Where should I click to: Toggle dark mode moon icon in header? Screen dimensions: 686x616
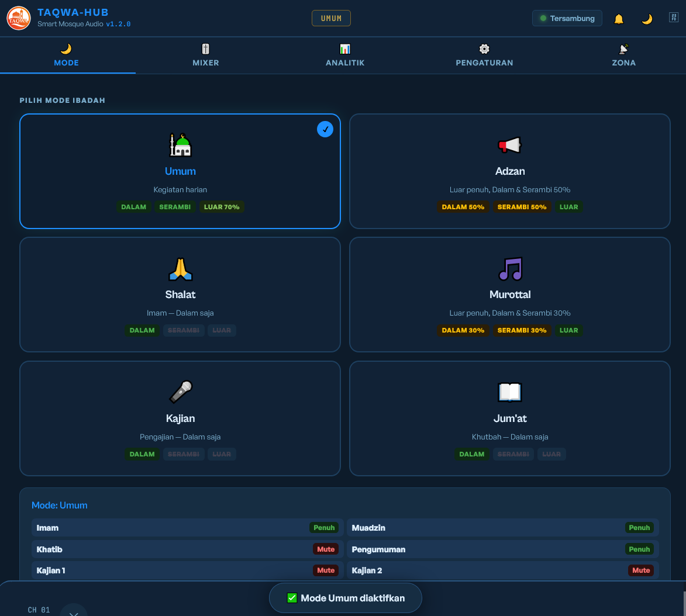click(x=647, y=19)
